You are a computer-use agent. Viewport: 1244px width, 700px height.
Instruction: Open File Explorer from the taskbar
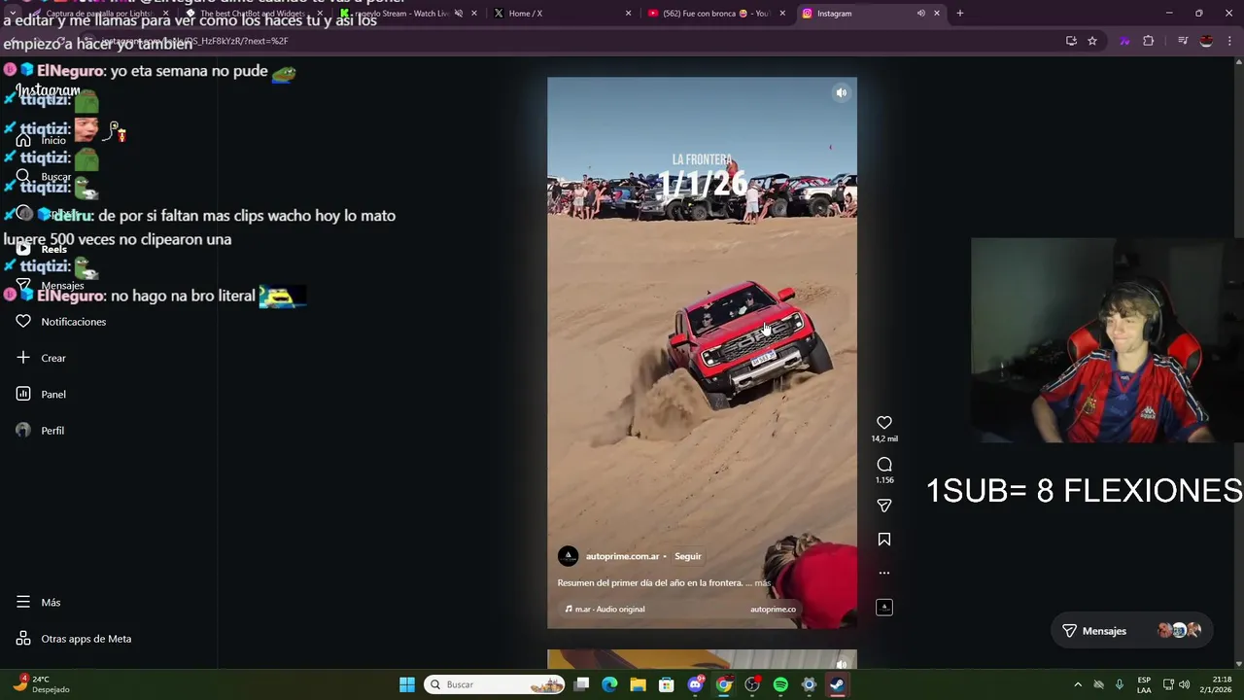point(638,684)
